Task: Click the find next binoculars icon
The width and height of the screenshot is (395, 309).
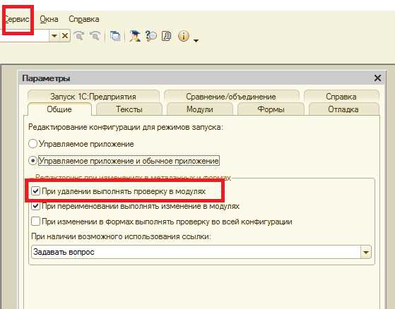Action: point(95,36)
